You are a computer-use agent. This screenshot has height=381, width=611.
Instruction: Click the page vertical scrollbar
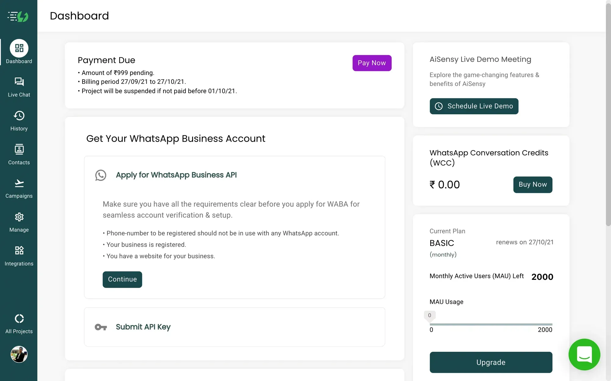[608, 122]
